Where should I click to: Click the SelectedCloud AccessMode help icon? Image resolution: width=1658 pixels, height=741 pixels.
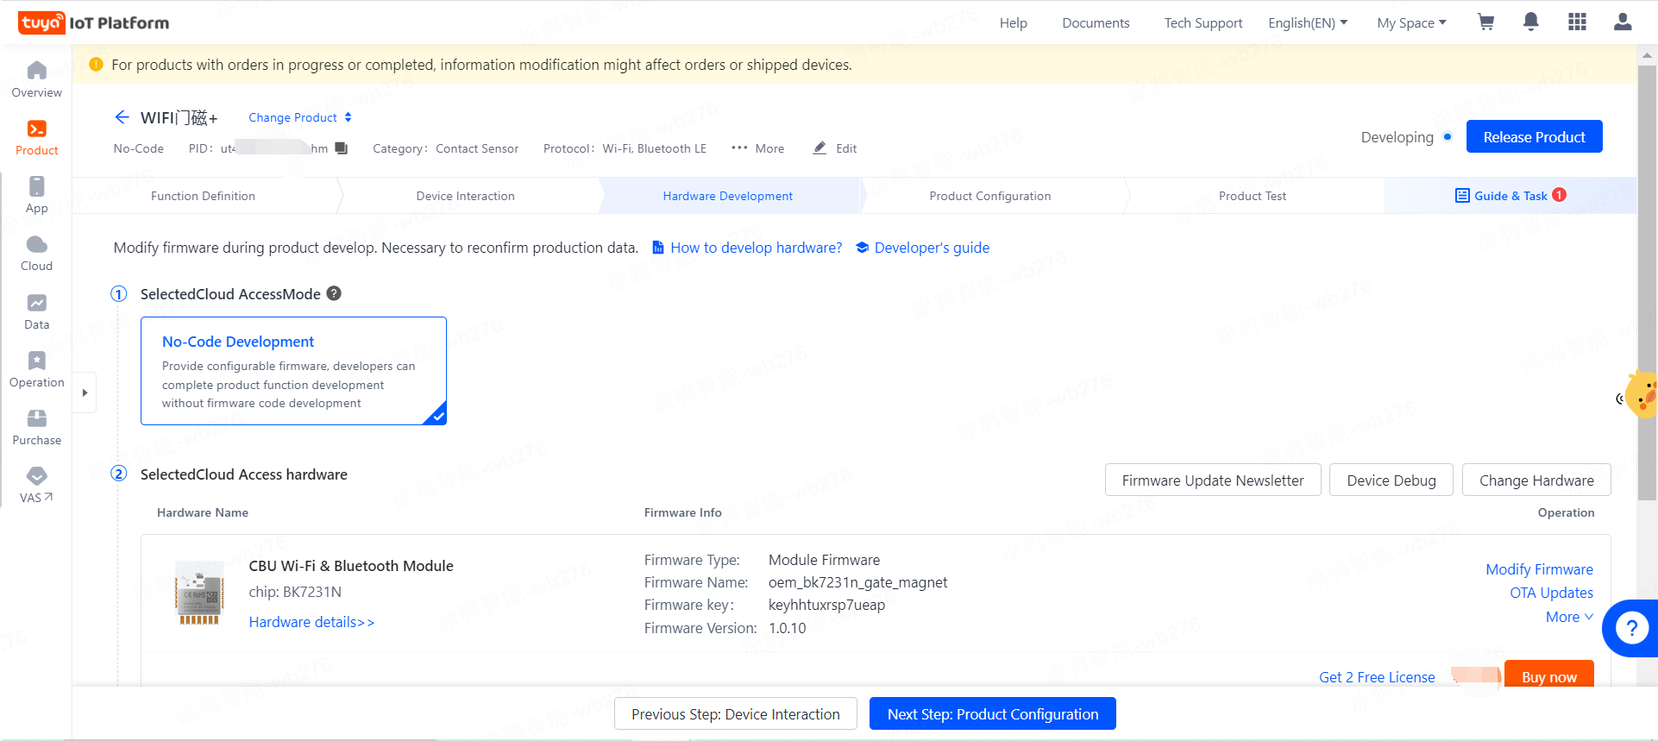coord(334,293)
